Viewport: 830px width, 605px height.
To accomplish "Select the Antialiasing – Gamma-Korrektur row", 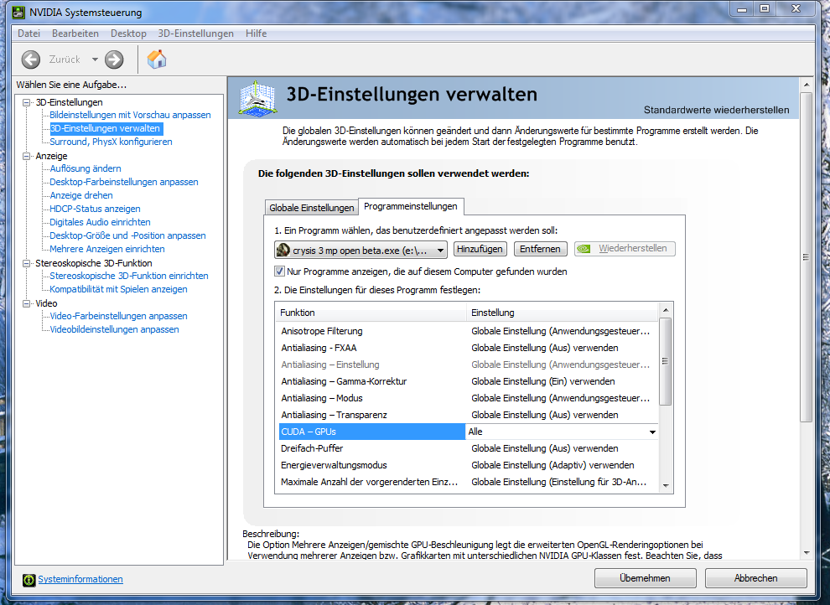I will pyautogui.click(x=468, y=381).
